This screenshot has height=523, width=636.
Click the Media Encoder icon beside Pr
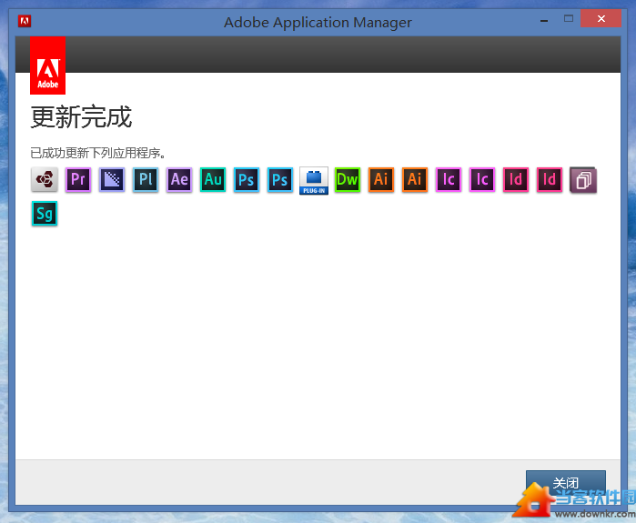(x=112, y=179)
